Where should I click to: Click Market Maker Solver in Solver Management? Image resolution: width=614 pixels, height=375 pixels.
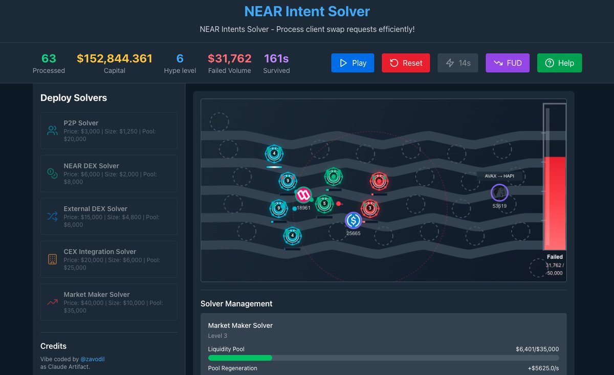pyautogui.click(x=240, y=325)
